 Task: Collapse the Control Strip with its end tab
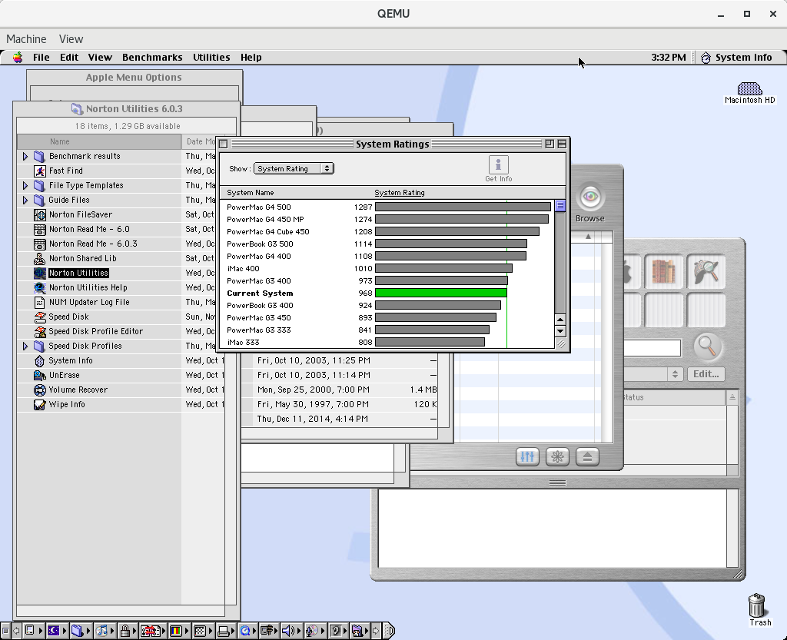(x=390, y=631)
